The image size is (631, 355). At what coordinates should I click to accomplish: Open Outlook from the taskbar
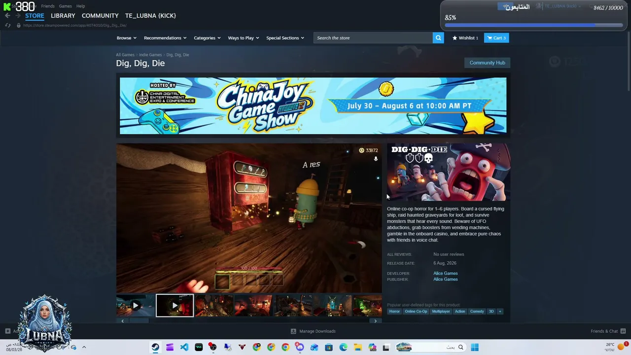click(x=314, y=347)
